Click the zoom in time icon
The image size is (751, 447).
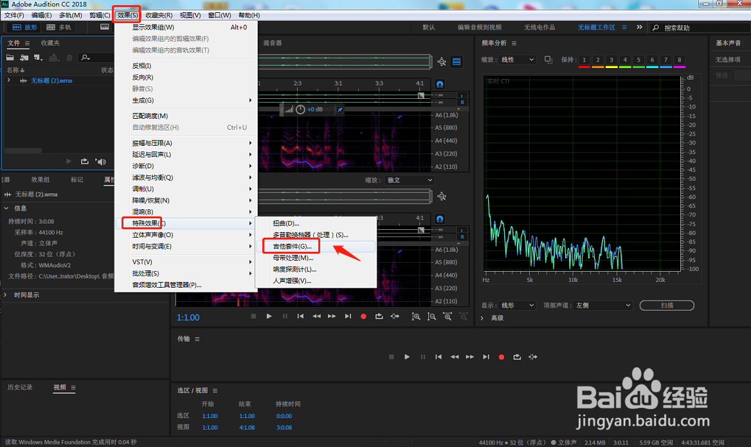(448, 317)
